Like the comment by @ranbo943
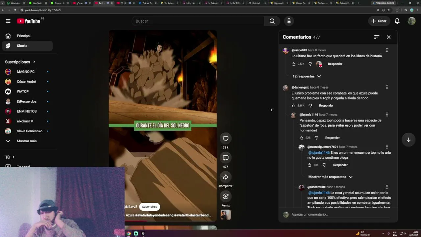 [x=293, y=64]
